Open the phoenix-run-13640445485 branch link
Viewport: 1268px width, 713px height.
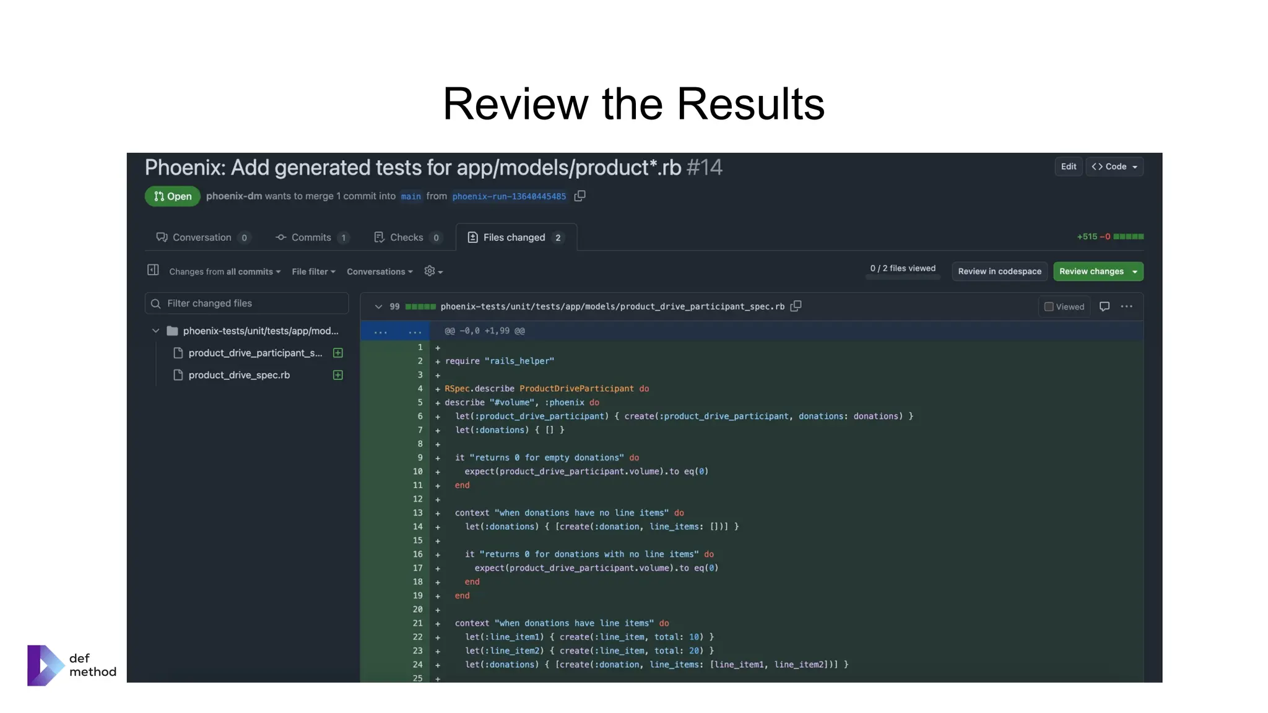pyautogui.click(x=509, y=196)
